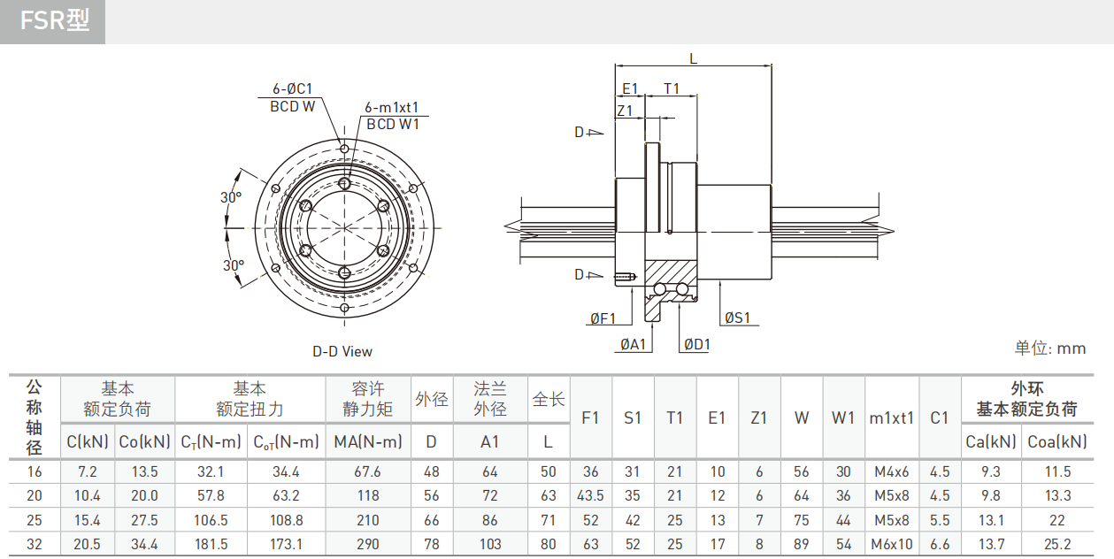Click the 43.5 value in the F1 column
This screenshot has height=559, width=1114.
click(590, 496)
